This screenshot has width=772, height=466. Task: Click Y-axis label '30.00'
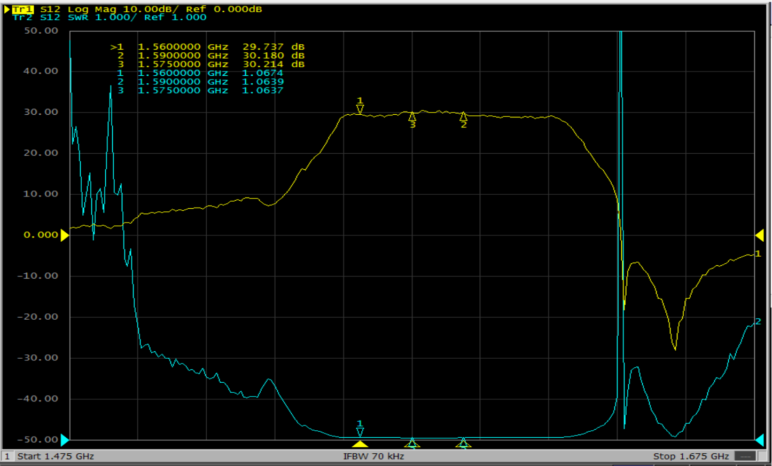[41, 112]
